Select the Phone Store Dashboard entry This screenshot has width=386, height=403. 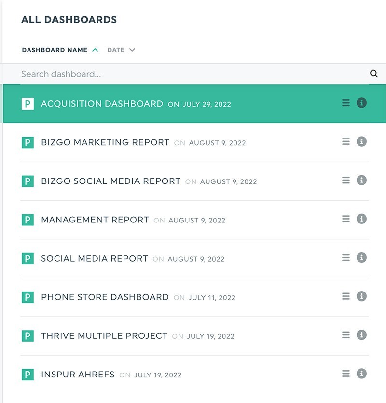tap(105, 297)
